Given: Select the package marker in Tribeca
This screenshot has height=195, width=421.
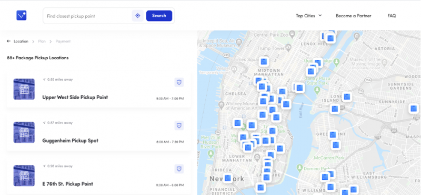Looking at the screenshot, I should tap(228, 178).
